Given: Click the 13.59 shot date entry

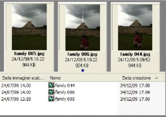Looking at the screenshot, I should (16, 99).
